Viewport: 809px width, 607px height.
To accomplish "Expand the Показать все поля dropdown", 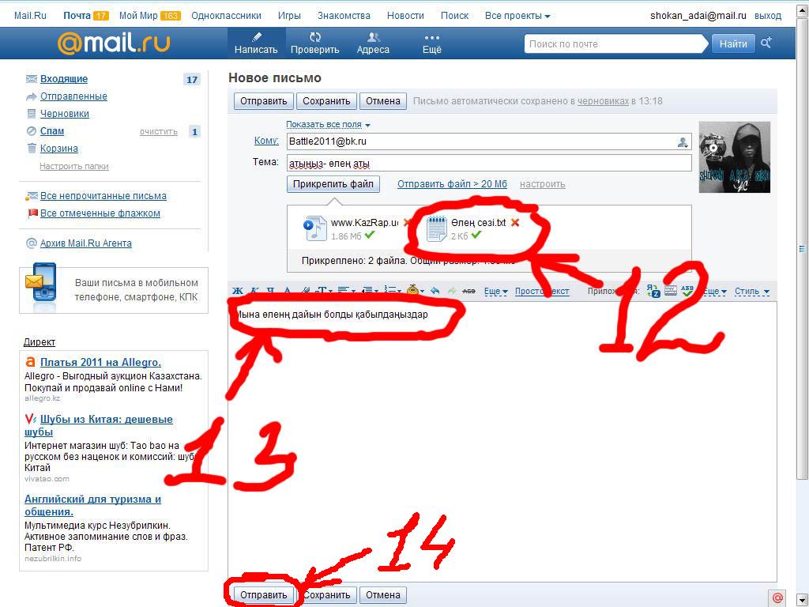I will pyautogui.click(x=328, y=125).
